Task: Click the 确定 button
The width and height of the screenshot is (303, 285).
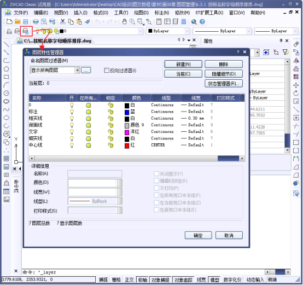Action: point(199,235)
